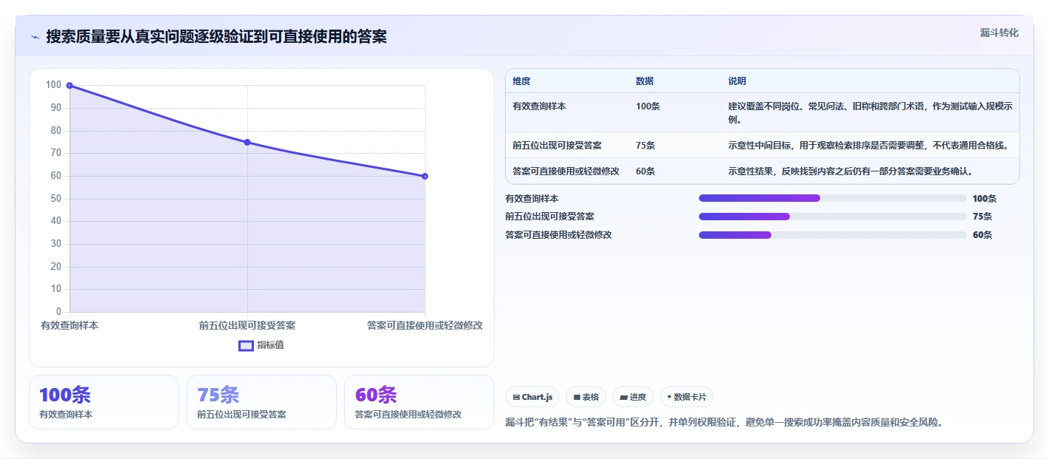Screen dimensions: 1049x459
Task: Click the 60条 data card
Action: tap(419, 402)
